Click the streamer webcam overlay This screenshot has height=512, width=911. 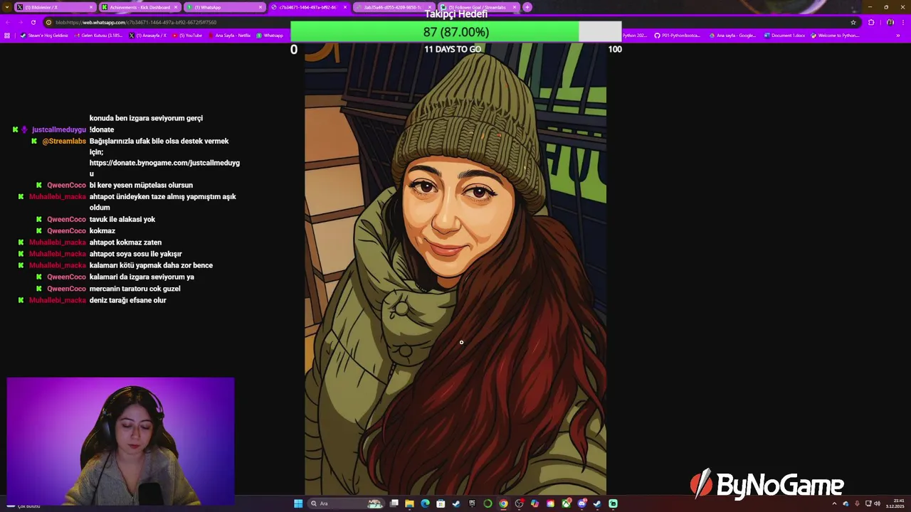[x=120, y=442]
